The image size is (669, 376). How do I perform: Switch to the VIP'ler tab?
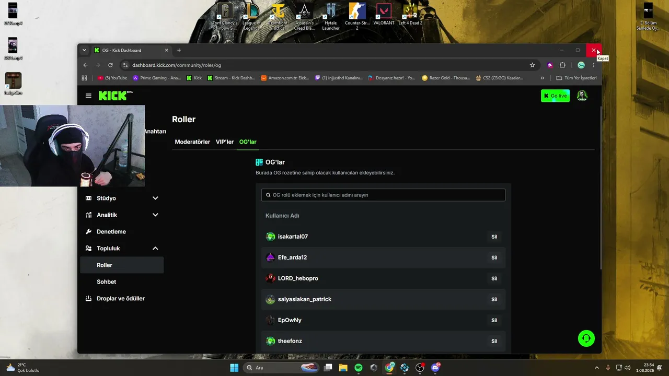(x=225, y=142)
